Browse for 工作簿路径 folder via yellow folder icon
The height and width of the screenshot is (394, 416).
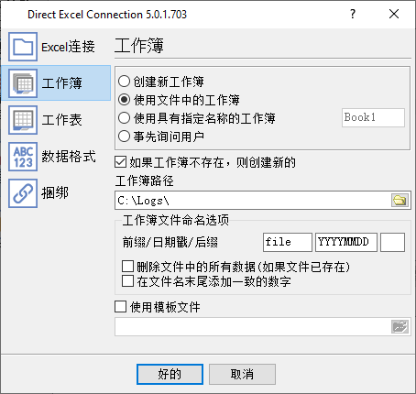(x=400, y=201)
